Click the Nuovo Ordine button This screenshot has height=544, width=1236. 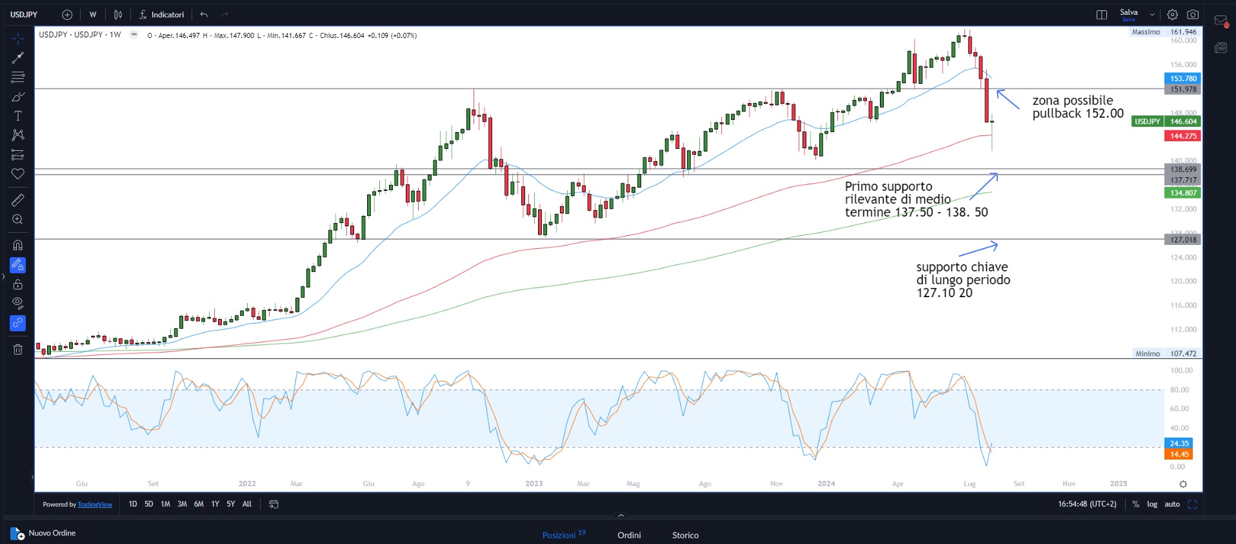tap(44, 533)
